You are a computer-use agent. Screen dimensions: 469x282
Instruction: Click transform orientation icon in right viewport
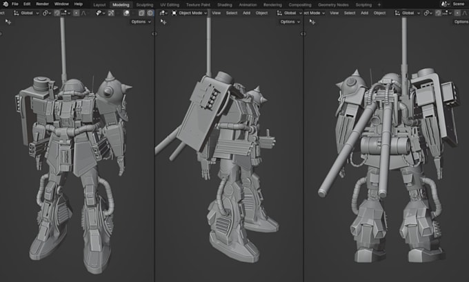pyautogui.click(x=397, y=13)
